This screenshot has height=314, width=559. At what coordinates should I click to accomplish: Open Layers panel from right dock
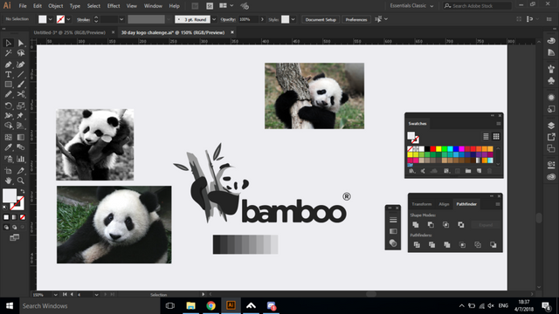(x=551, y=126)
